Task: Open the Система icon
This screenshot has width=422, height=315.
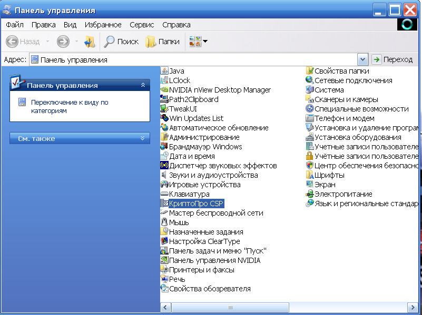Action: pos(310,90)
